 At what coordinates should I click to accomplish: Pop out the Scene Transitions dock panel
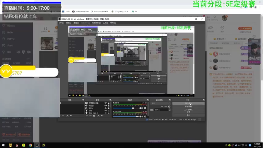pos(170,100)
